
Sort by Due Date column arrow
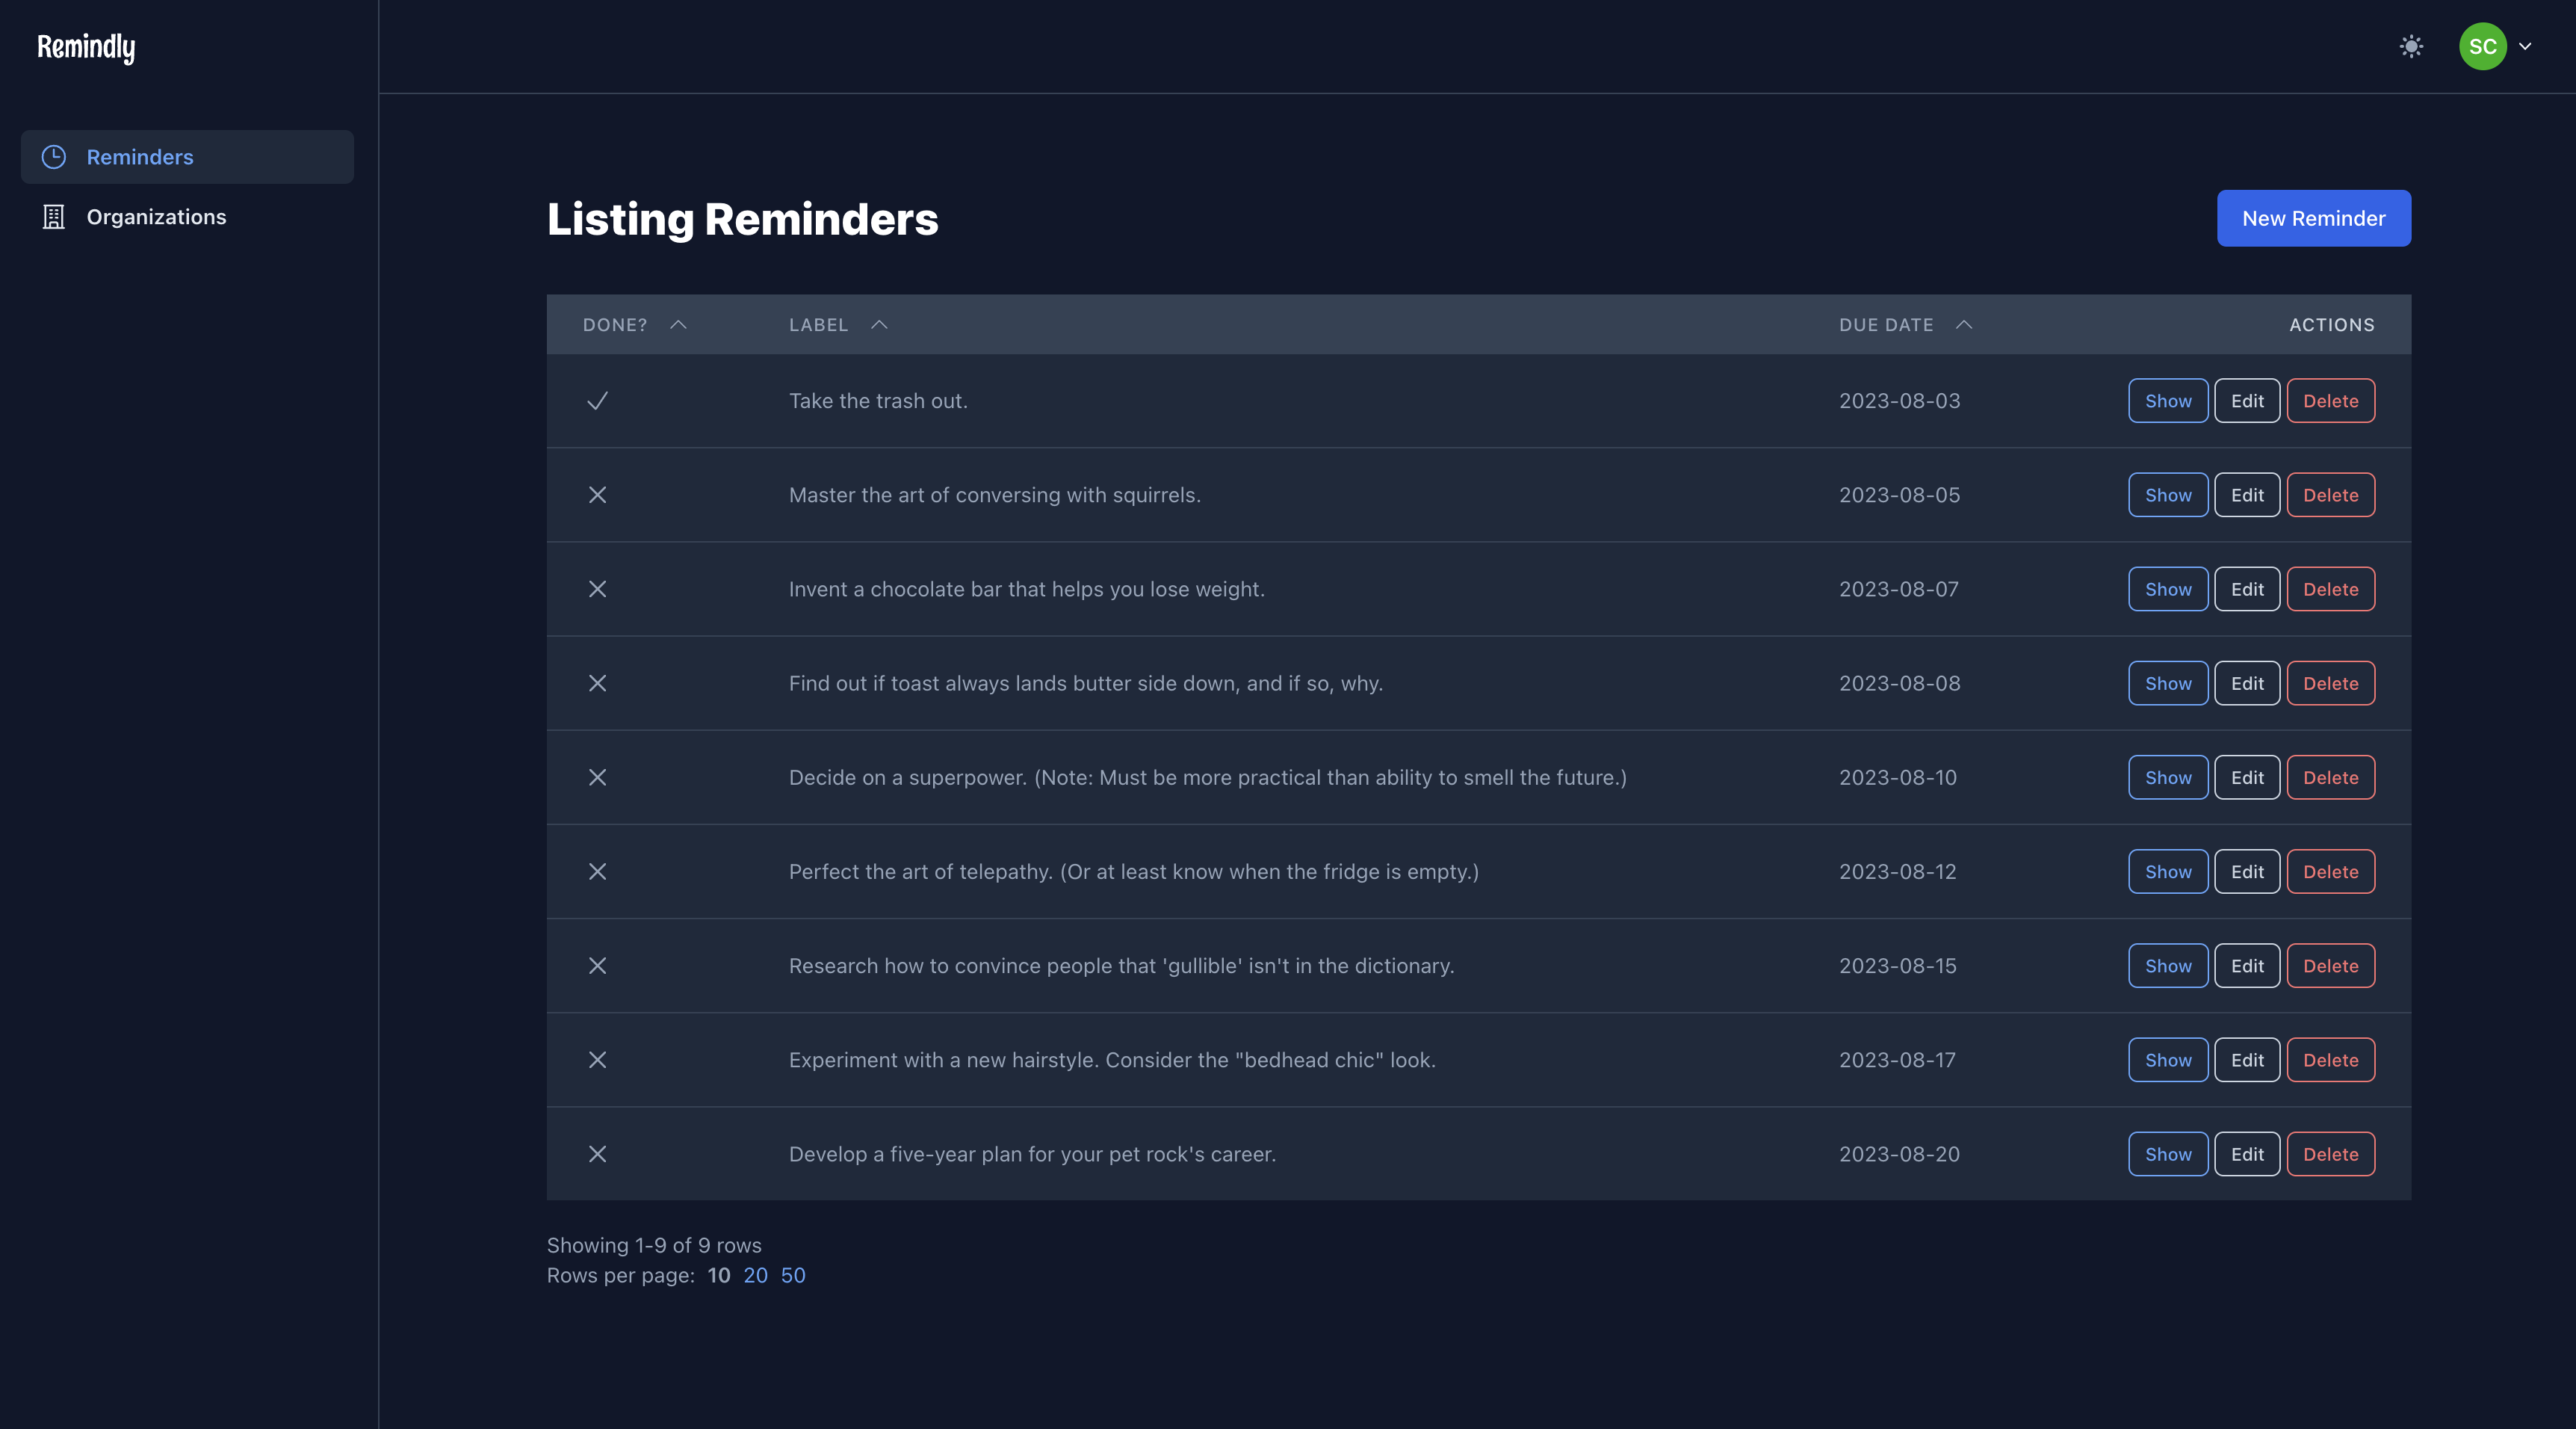coord(1964,325)
